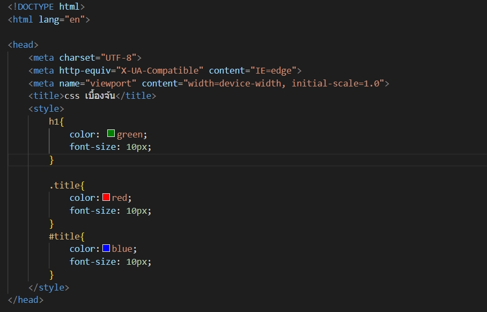Click the closing head tag
The image size is (487, 312).
click(26, 300)
